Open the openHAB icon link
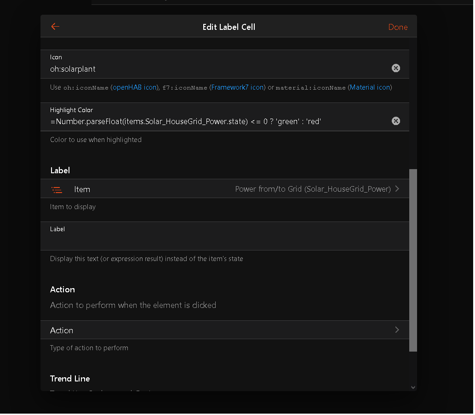The height and width of the screenshot is (415, 475). tap(135, 87)
